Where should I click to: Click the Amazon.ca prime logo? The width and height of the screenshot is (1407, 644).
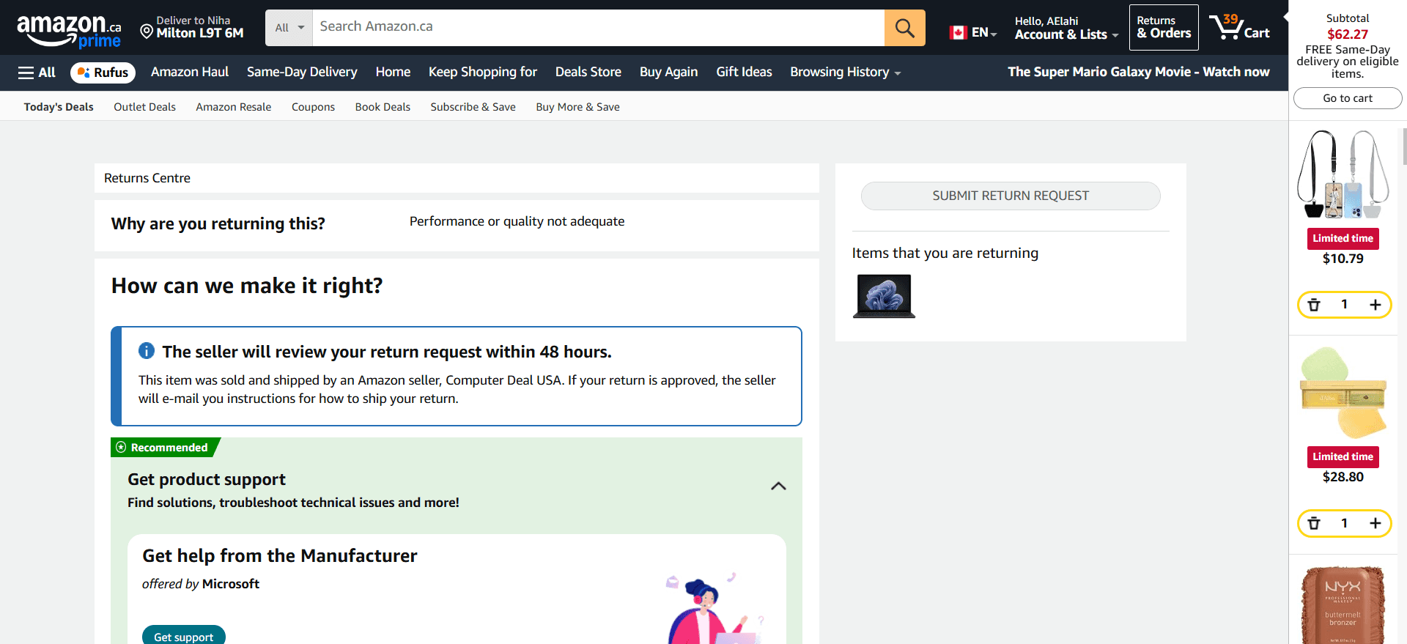[x=69, y=31]
